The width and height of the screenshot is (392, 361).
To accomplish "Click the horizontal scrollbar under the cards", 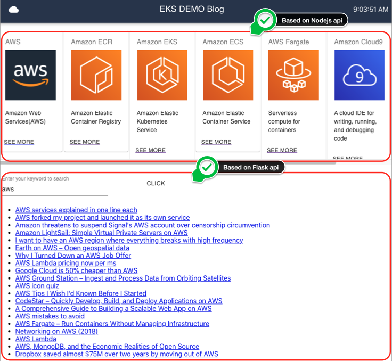I will (168, 163).
